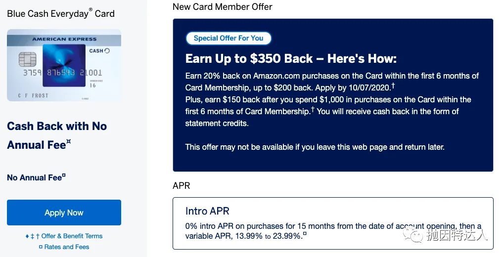Viewport: 504px width, 257px height.
Task: Click the Blue Cash Everyday card image
Action: point(64,65)
